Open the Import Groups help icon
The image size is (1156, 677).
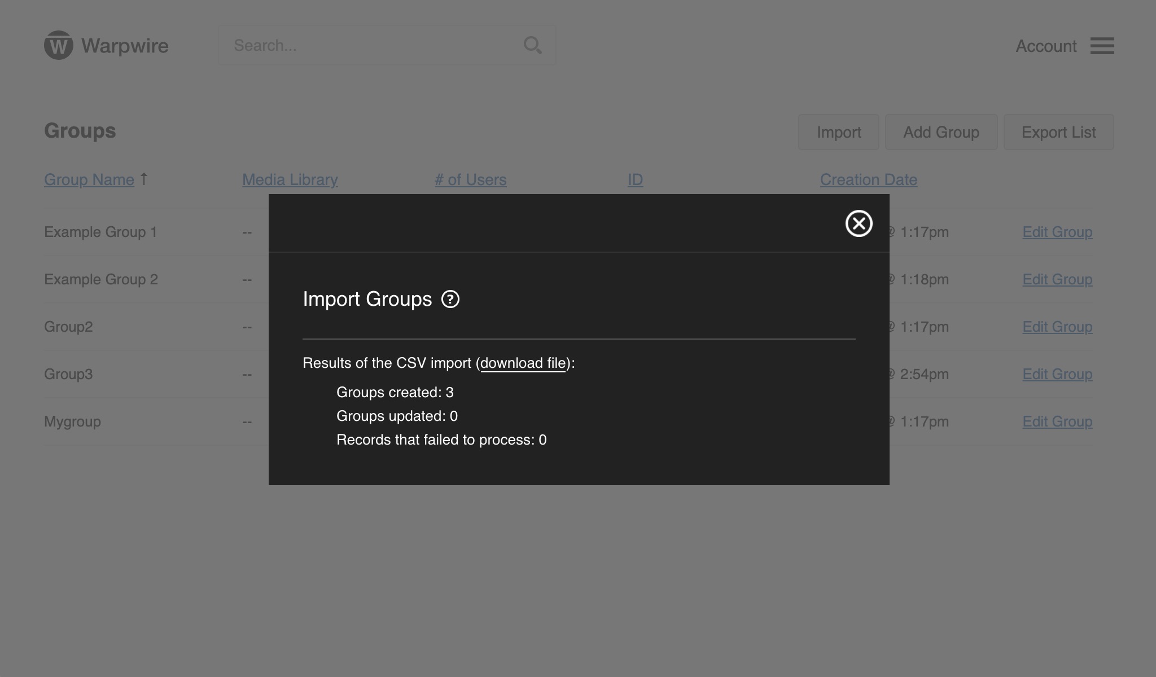pos(450,299)
